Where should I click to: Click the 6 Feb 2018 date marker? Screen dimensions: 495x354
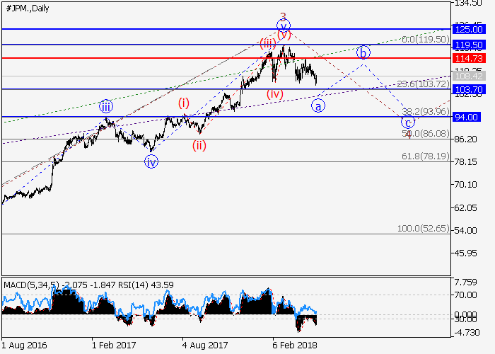point(294,346)
